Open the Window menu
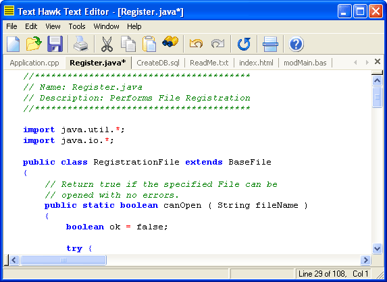This screenshot has width=387, height=282. pyautogui.click(x=106, y=26)
